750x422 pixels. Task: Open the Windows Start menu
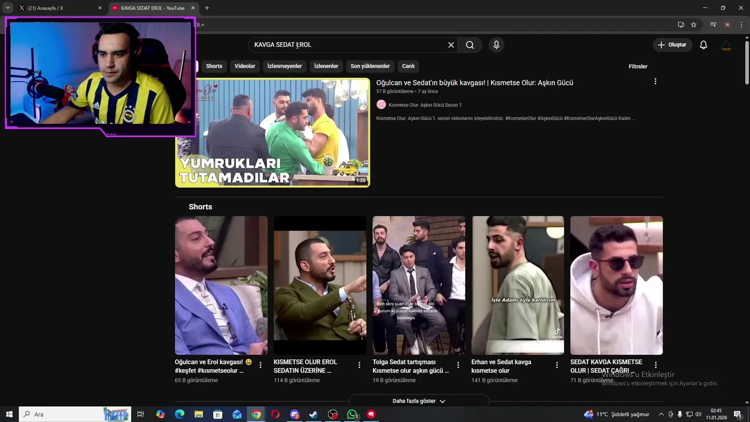9,414
